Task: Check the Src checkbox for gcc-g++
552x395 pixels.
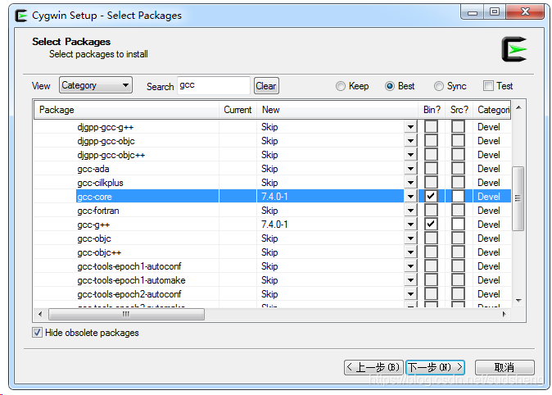Action: point(458,224)
